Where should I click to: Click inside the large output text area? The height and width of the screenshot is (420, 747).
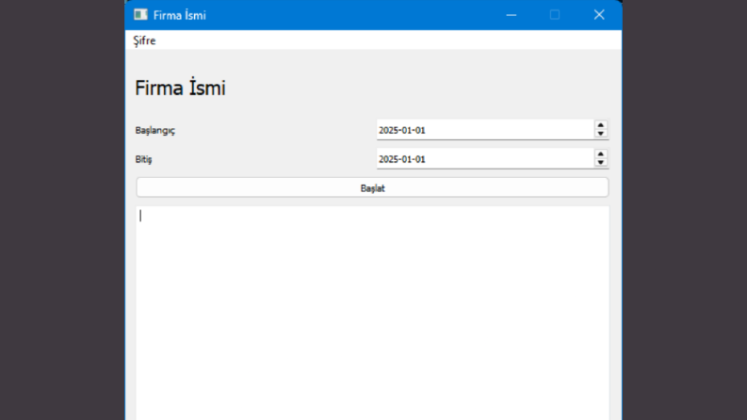[372, 313]
